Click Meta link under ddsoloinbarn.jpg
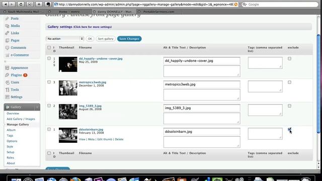 coord(91,139)
